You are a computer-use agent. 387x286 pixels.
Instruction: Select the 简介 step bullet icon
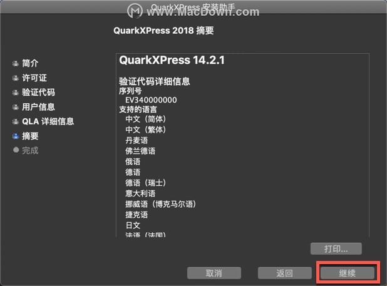pos(16,64)
